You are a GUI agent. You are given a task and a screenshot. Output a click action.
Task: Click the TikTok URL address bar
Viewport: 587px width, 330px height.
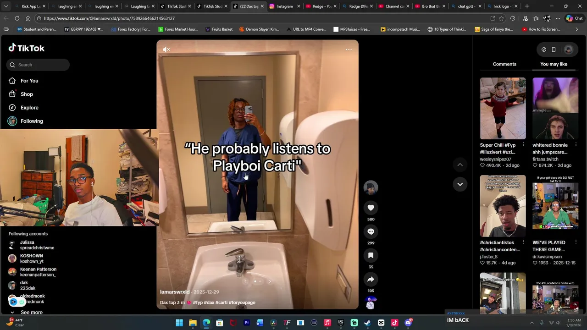click(261, 18)
